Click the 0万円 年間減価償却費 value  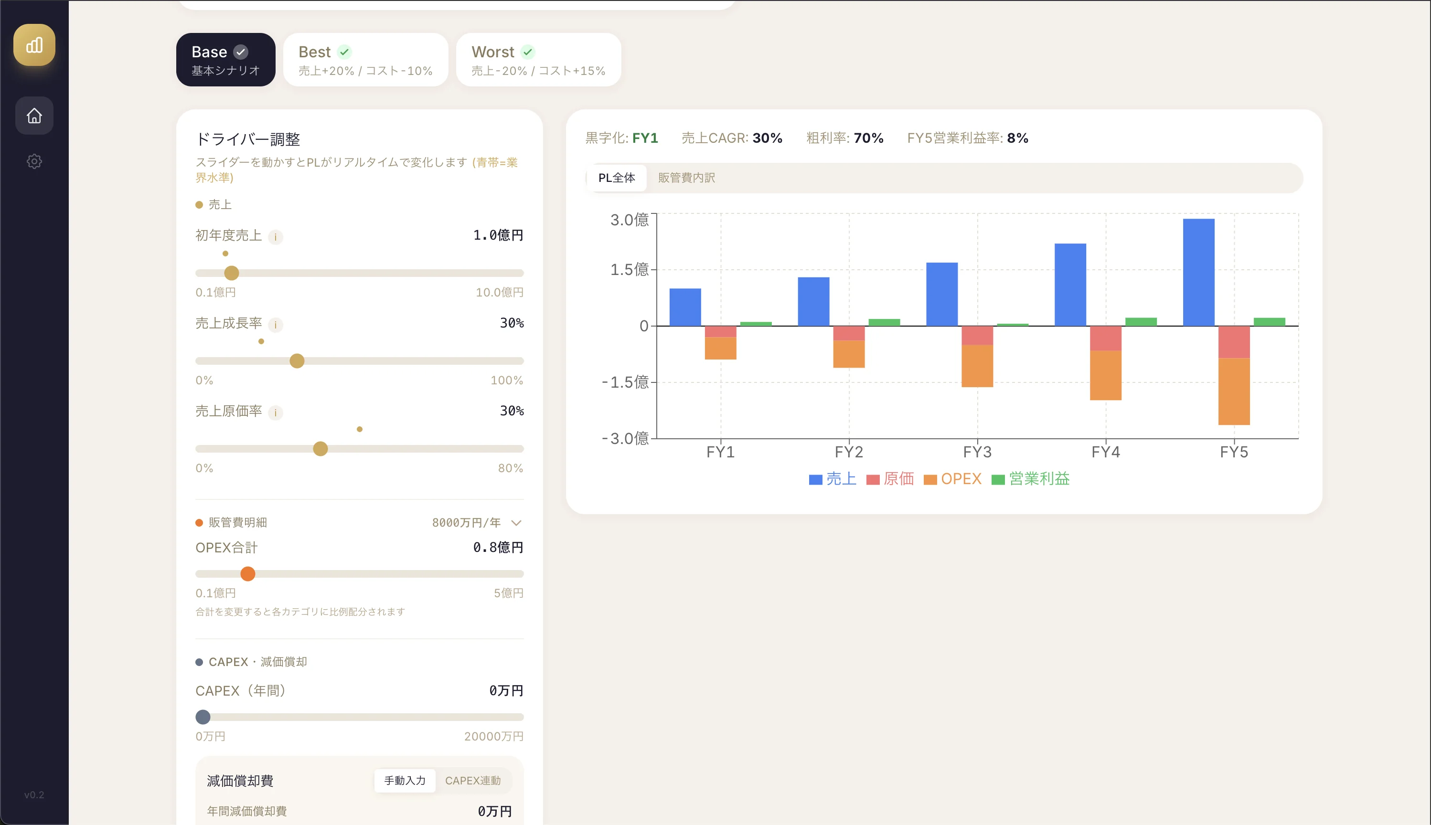coord(495,812)
